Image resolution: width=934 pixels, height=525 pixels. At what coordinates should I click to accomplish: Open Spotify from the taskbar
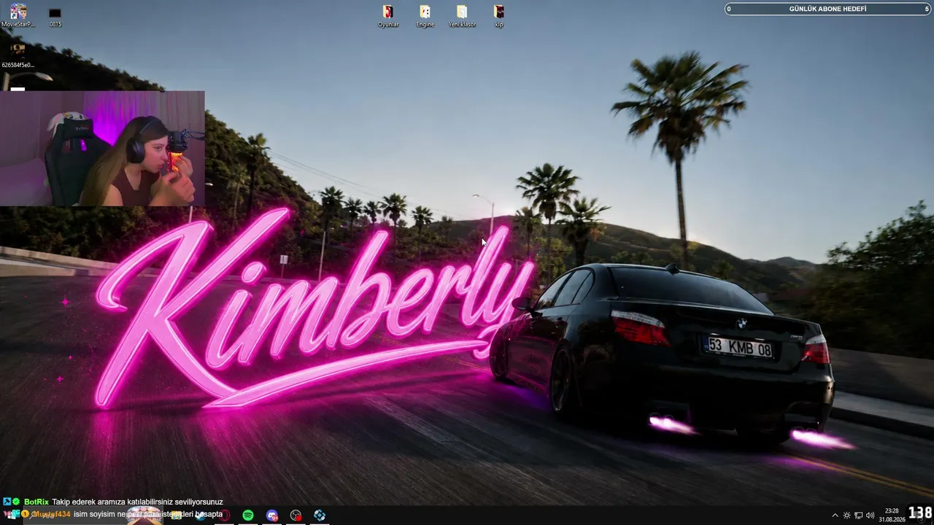pos(248,516)
